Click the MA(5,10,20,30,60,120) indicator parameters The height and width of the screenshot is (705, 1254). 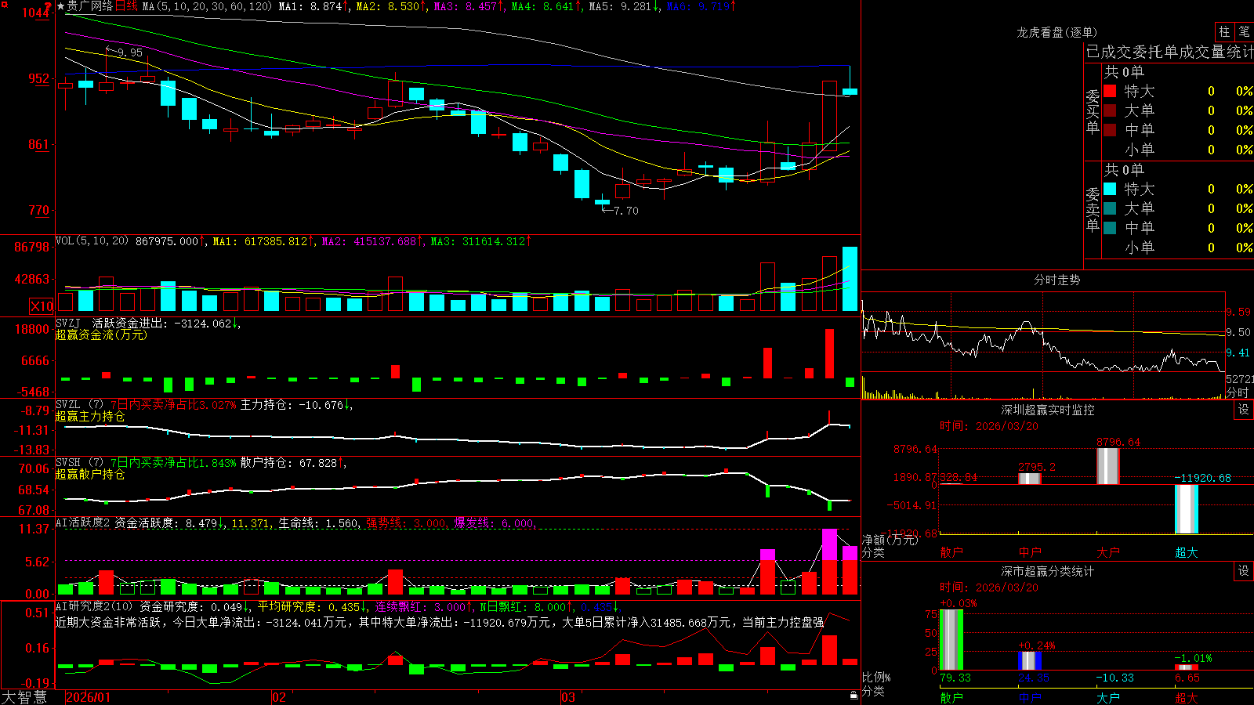(x=207, y=6)
